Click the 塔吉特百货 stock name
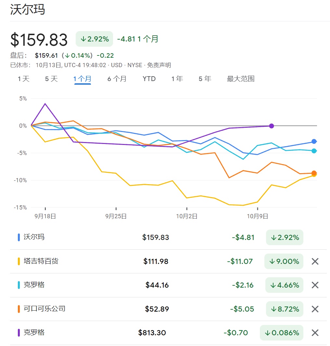Viewport: 330px width, 346px height. (x=41, y=261)
